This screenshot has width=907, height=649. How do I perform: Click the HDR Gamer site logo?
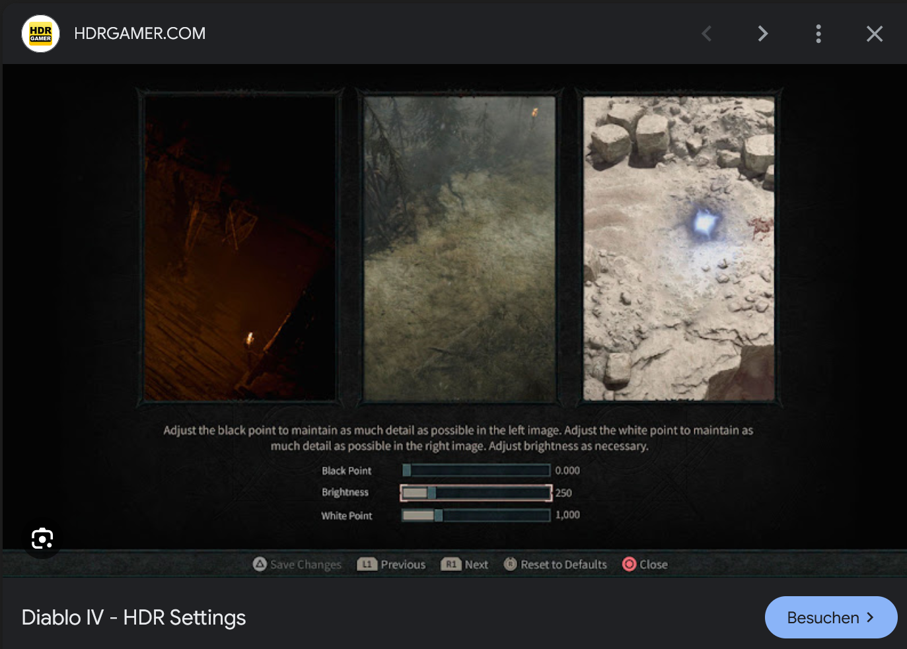(41, 34)
